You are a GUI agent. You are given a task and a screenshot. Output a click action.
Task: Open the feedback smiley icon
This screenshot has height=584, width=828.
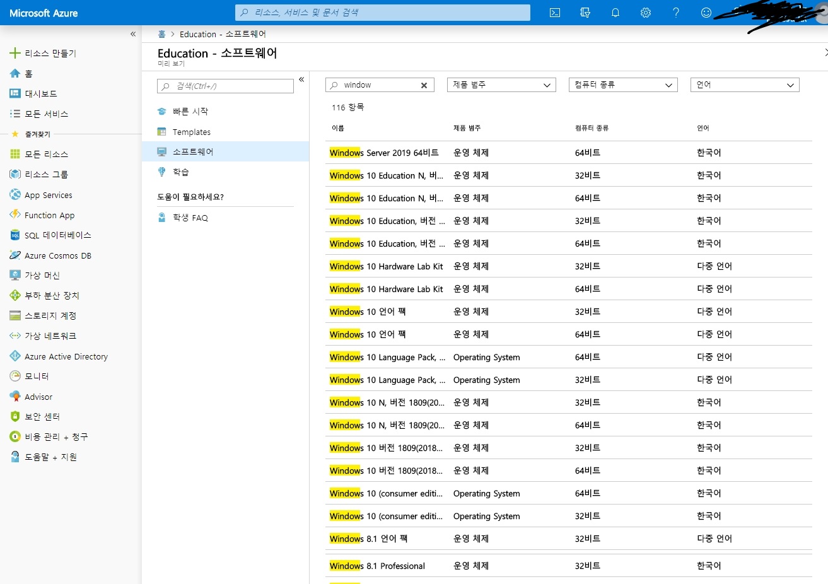coord(706,13)
